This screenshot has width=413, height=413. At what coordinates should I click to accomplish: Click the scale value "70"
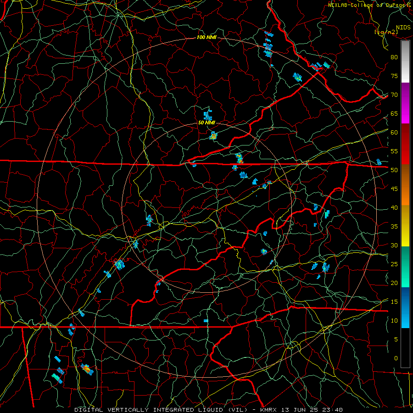coord(394,95)
